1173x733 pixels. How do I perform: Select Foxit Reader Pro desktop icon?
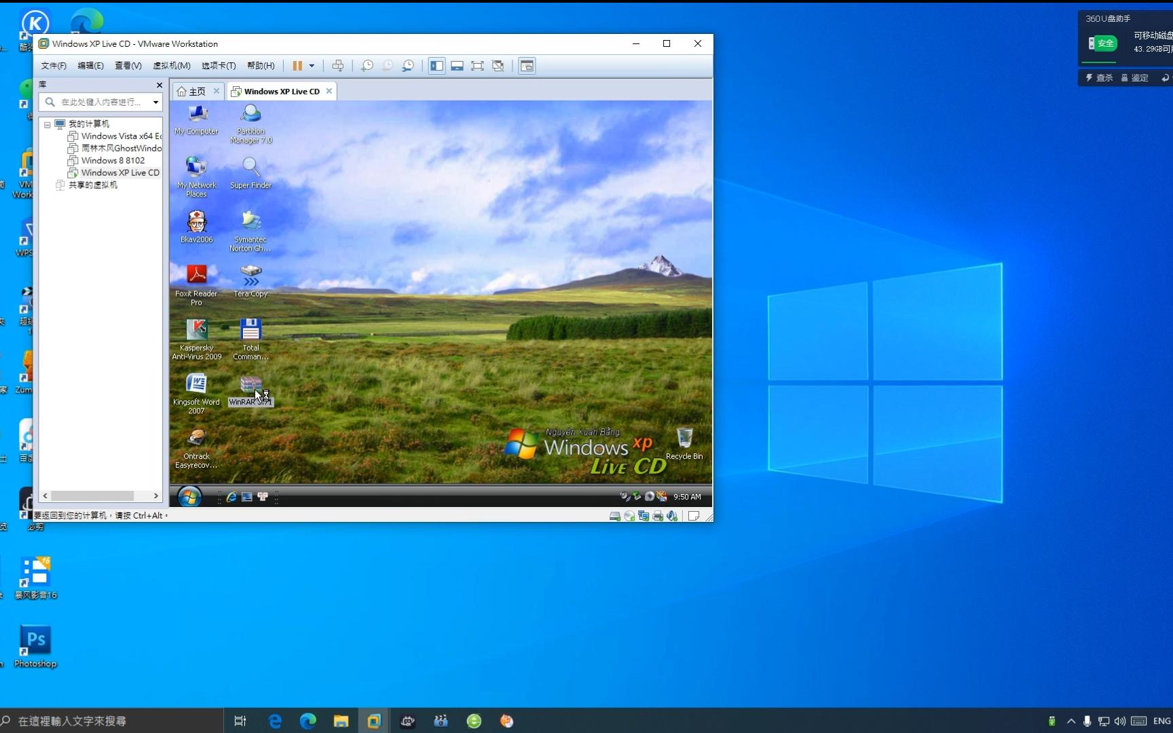pyautogui.click(x=196, y=286)
